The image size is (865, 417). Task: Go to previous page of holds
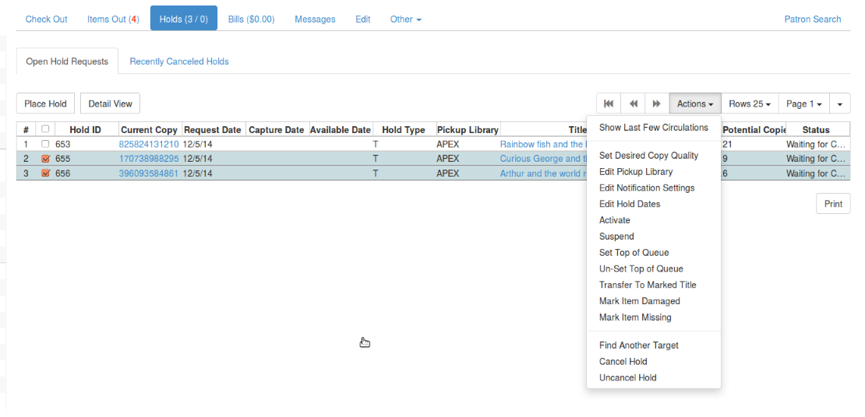tap(634, 103)
